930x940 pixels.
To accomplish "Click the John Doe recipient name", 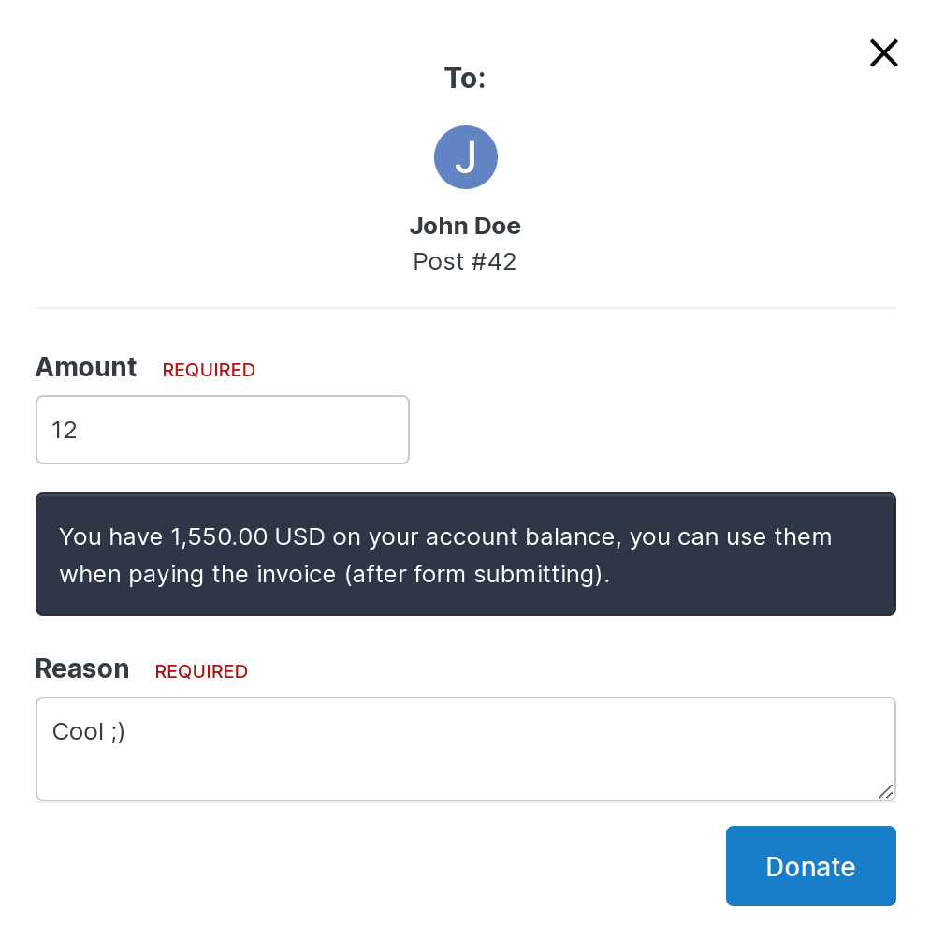I will click(466, 226).
